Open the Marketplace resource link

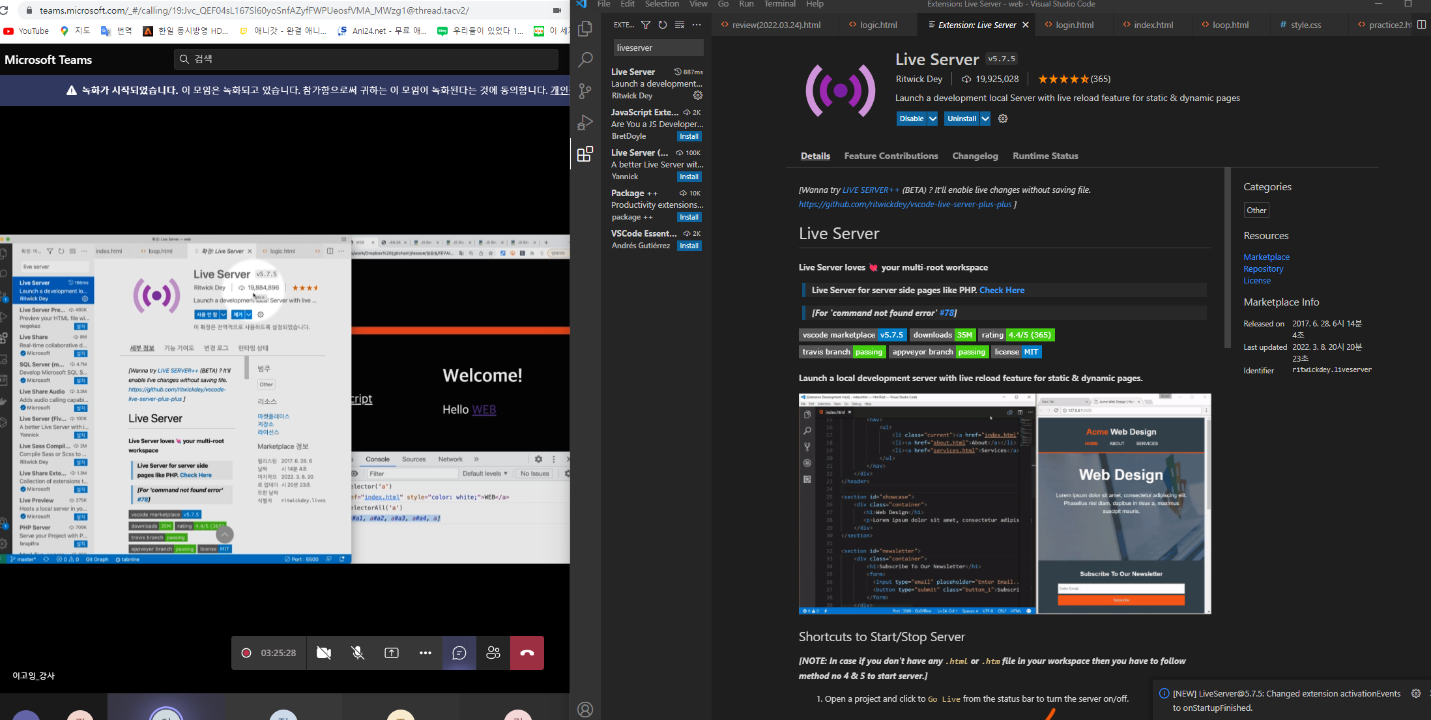[1266, 257]
